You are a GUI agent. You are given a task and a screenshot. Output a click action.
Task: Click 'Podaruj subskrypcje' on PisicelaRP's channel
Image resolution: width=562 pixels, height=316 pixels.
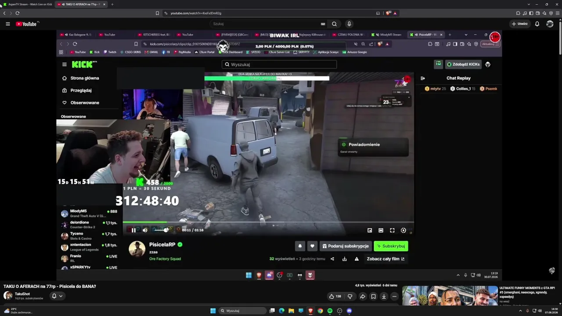(x=345, y=246)
